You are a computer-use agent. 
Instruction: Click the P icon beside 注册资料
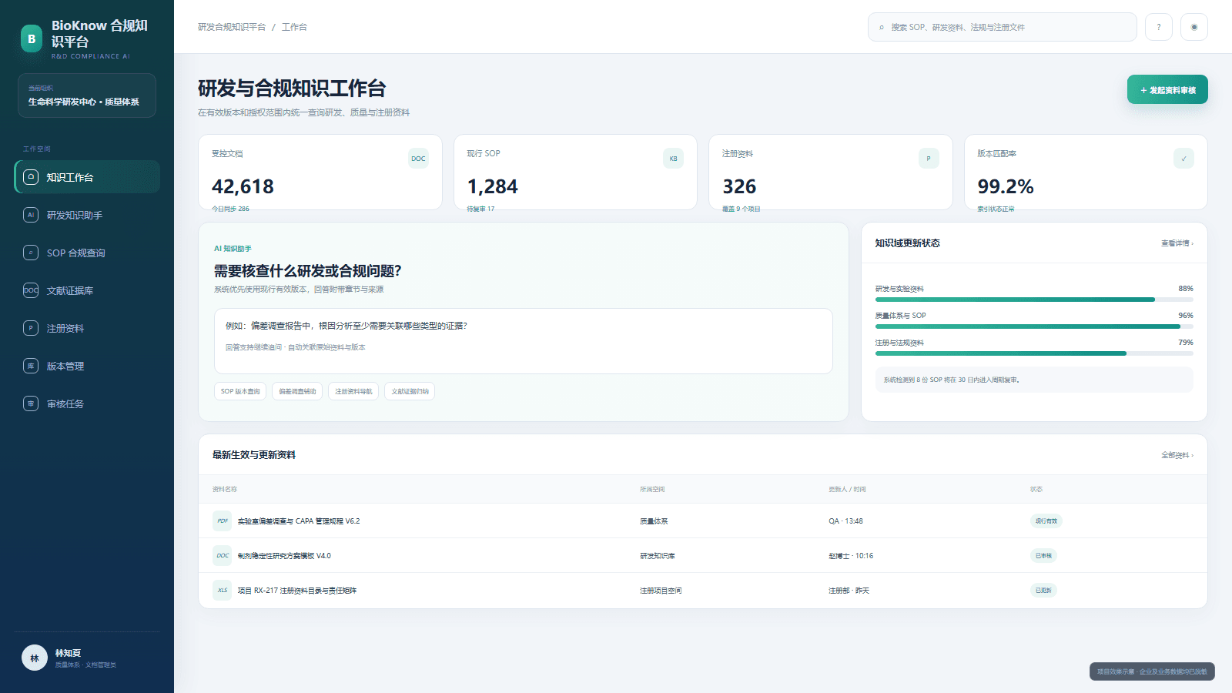[31, 328]
